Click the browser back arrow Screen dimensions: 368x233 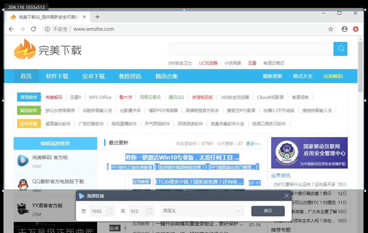(11, 29)
